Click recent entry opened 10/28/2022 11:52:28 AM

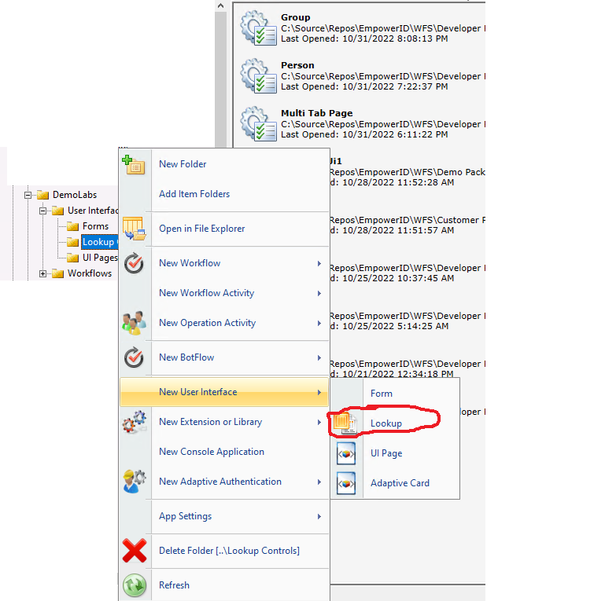[x=408, y=172]
